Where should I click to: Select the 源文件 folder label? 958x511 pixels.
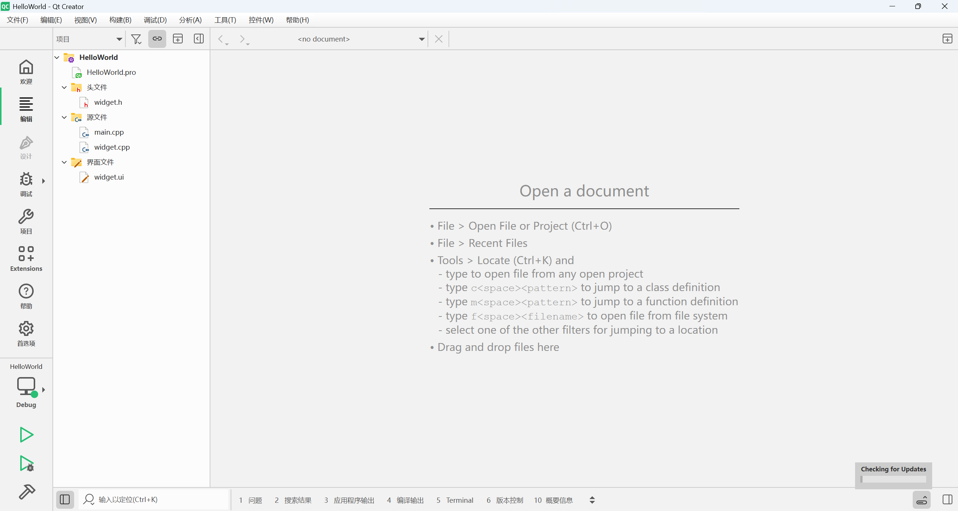pyautogui.click(x=97, y=117)
